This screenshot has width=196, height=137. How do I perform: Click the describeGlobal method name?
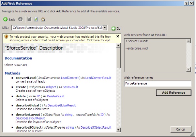(x=27, y=105)
